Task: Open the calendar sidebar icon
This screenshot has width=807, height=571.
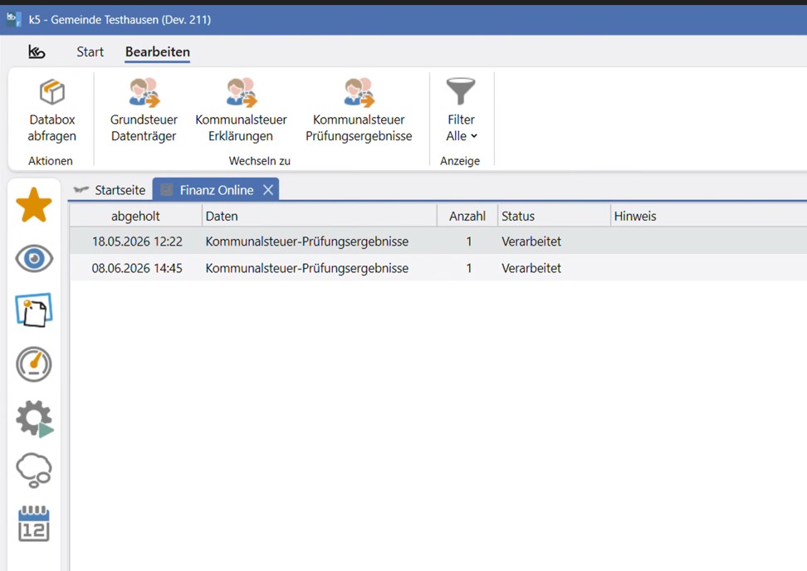Action: click(x=34, y=524)
